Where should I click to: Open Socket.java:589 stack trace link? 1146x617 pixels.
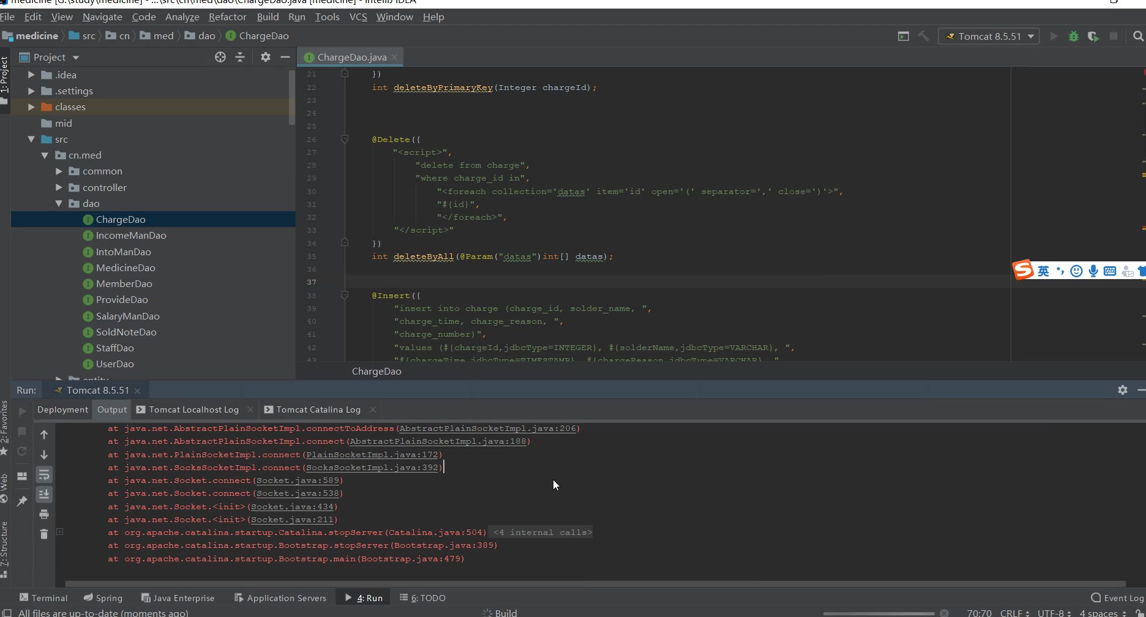point(298,481)
